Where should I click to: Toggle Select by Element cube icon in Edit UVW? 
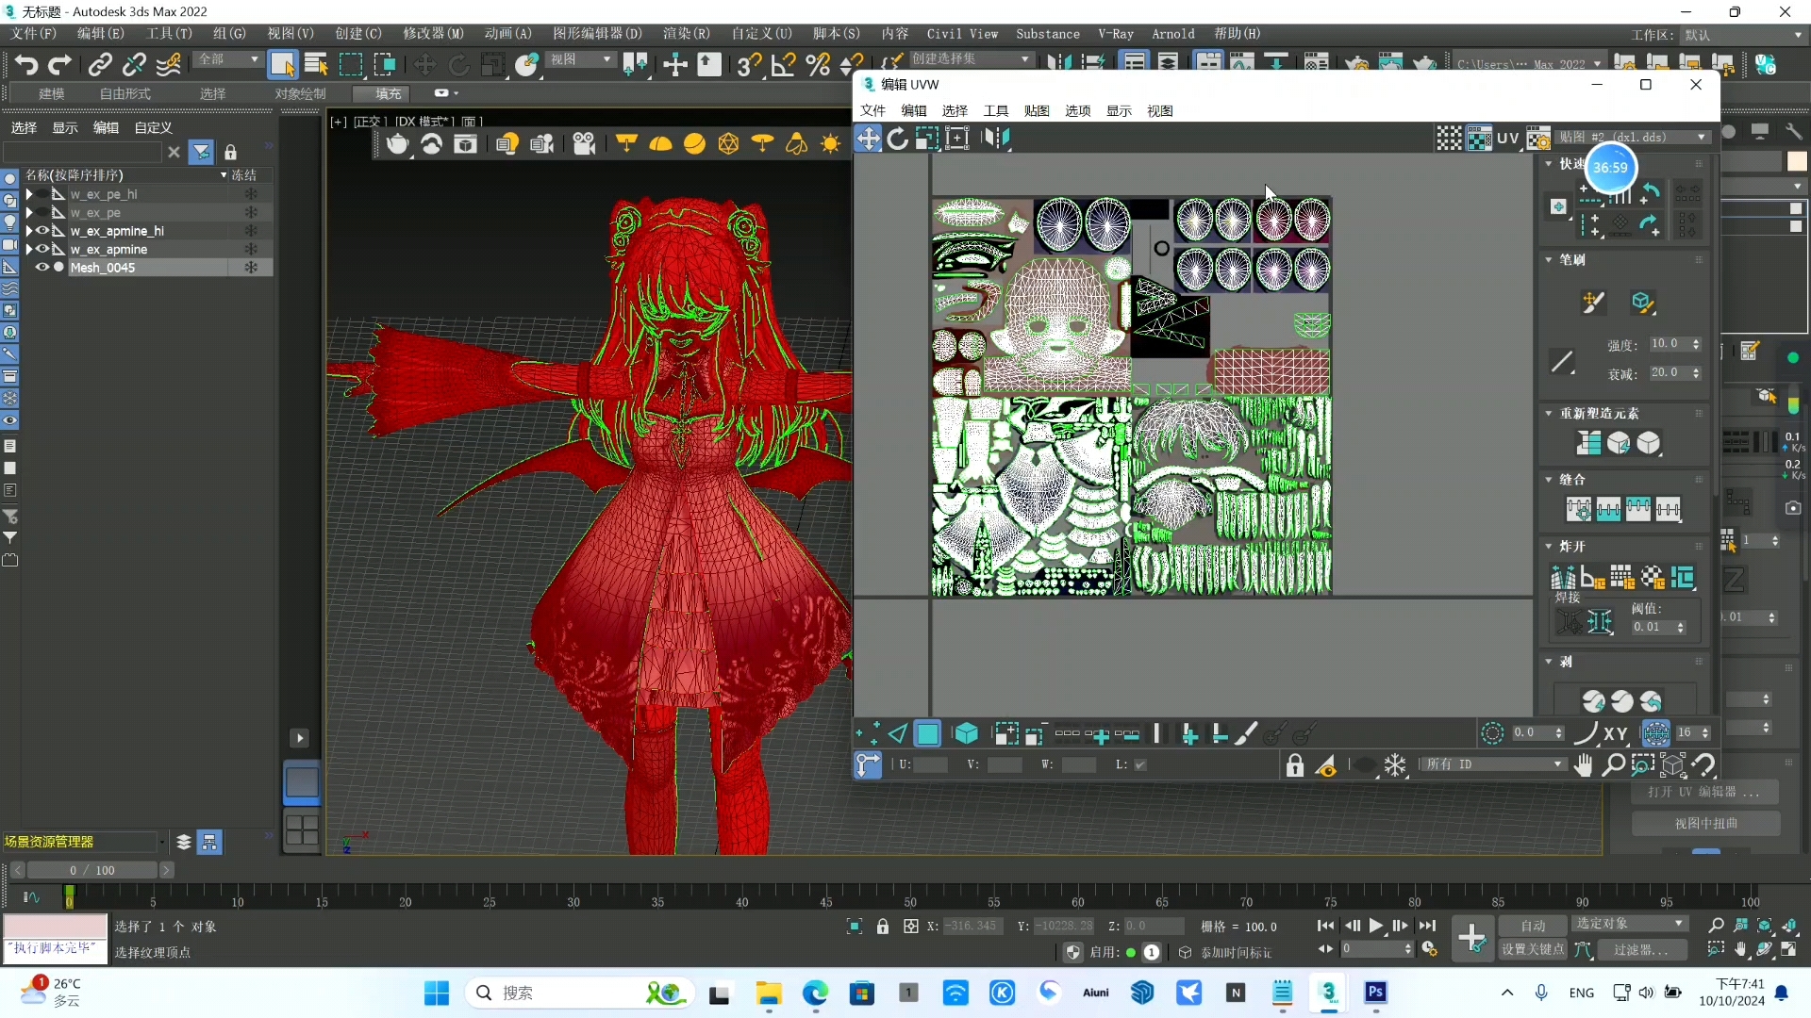click(966, 733)
